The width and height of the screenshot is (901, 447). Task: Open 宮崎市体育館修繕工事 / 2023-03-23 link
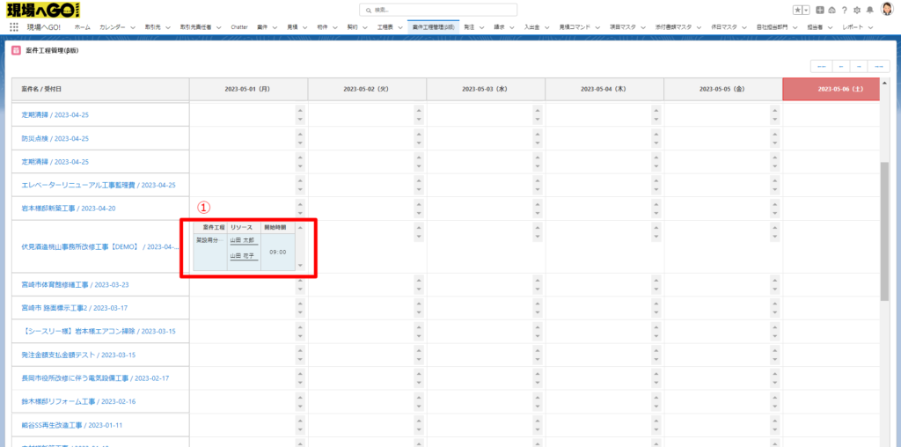[75, 284]
